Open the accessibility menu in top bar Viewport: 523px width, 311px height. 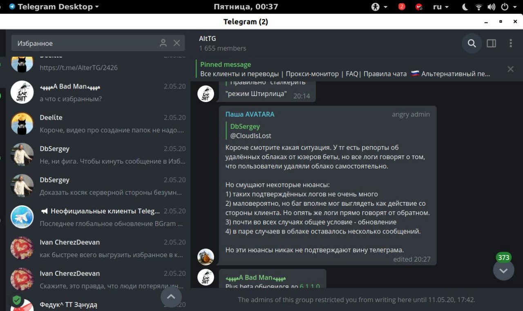click(379, 7)
